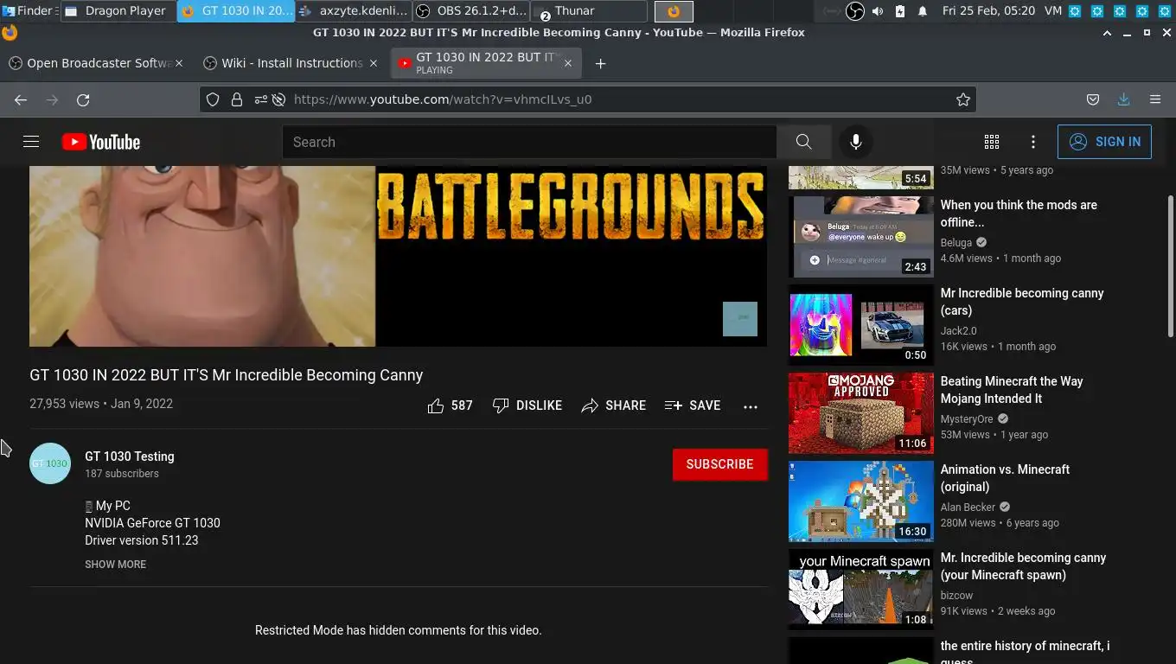1176x664 pixels.
Task: Close the Wiki - Install Instructions tab
Action: pyautogui.click(x=374, y=63)
